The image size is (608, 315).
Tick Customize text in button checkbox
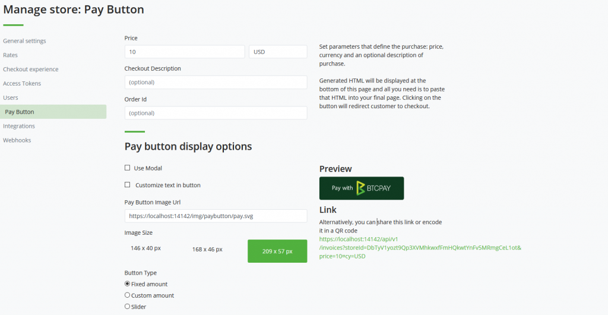coord(127,185)
